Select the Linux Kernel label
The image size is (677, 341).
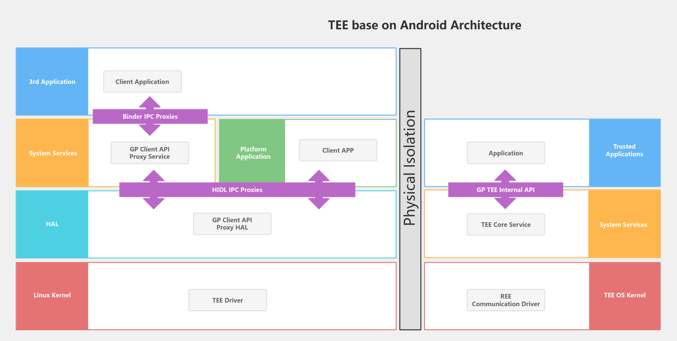click(x=52, y=295)
